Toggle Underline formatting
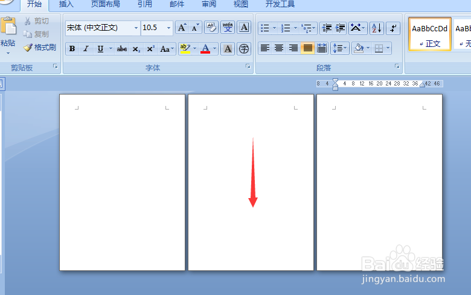The image size is (471, 295). [100, 49]
